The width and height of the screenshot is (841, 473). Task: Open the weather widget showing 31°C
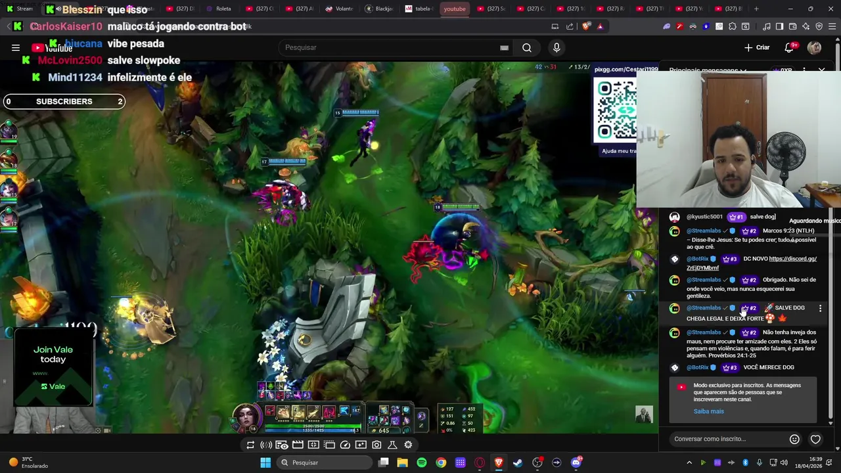28,462
